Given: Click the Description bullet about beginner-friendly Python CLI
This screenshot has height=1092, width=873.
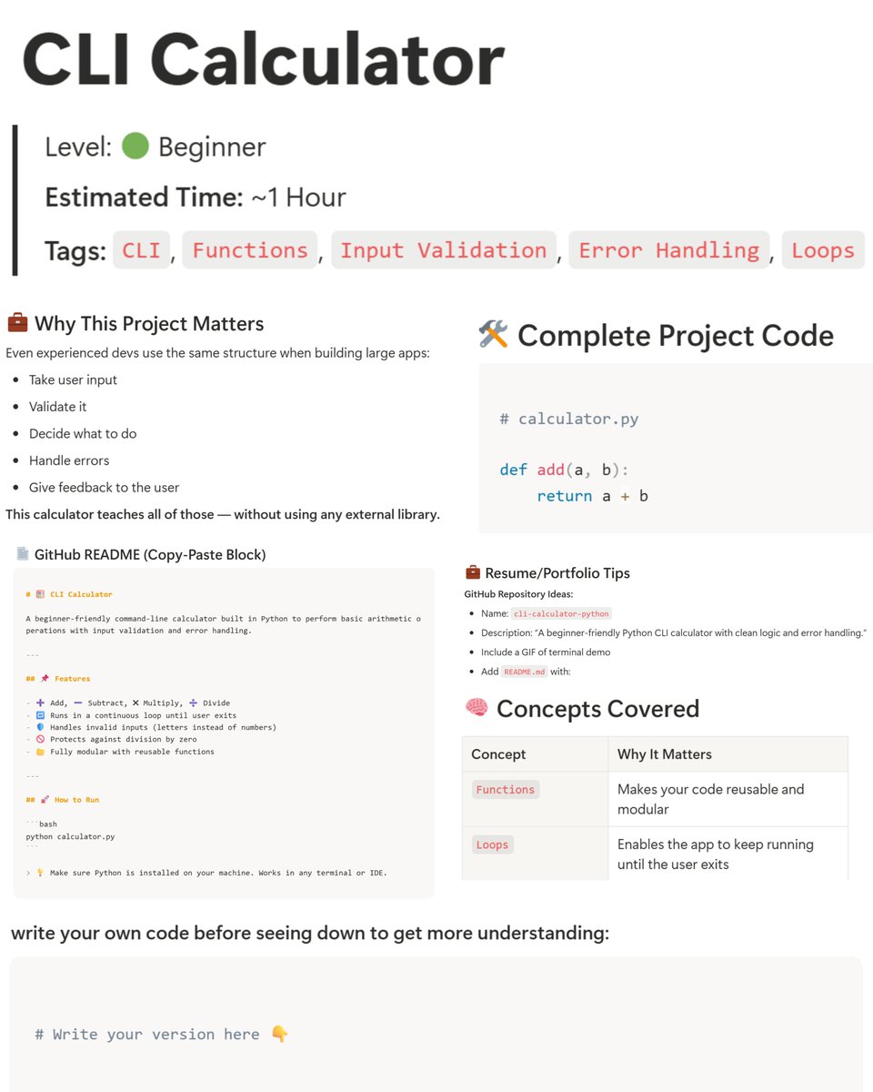Looking at the screenshot, I should click(x=674, y=632).
